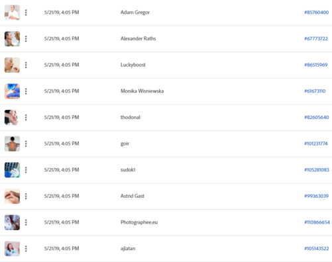Screen dimensions: 332x262
Task: Open the three-dot menu in goir row
Action: 26,144
